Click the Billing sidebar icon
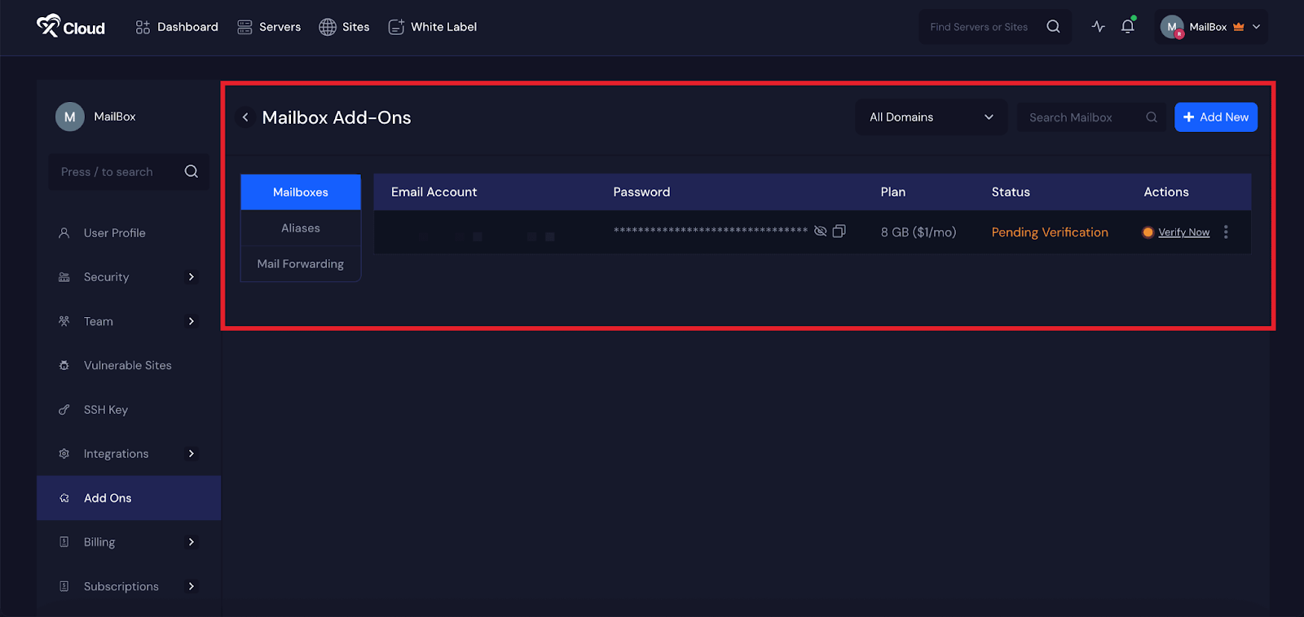Image resolution: width=1304 pixels, height=617 pixels. click(64, 542)
